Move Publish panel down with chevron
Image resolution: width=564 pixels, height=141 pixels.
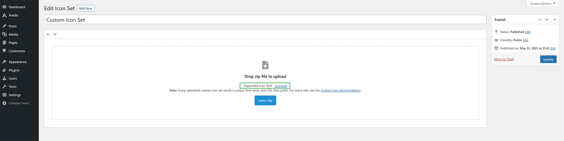547,20
